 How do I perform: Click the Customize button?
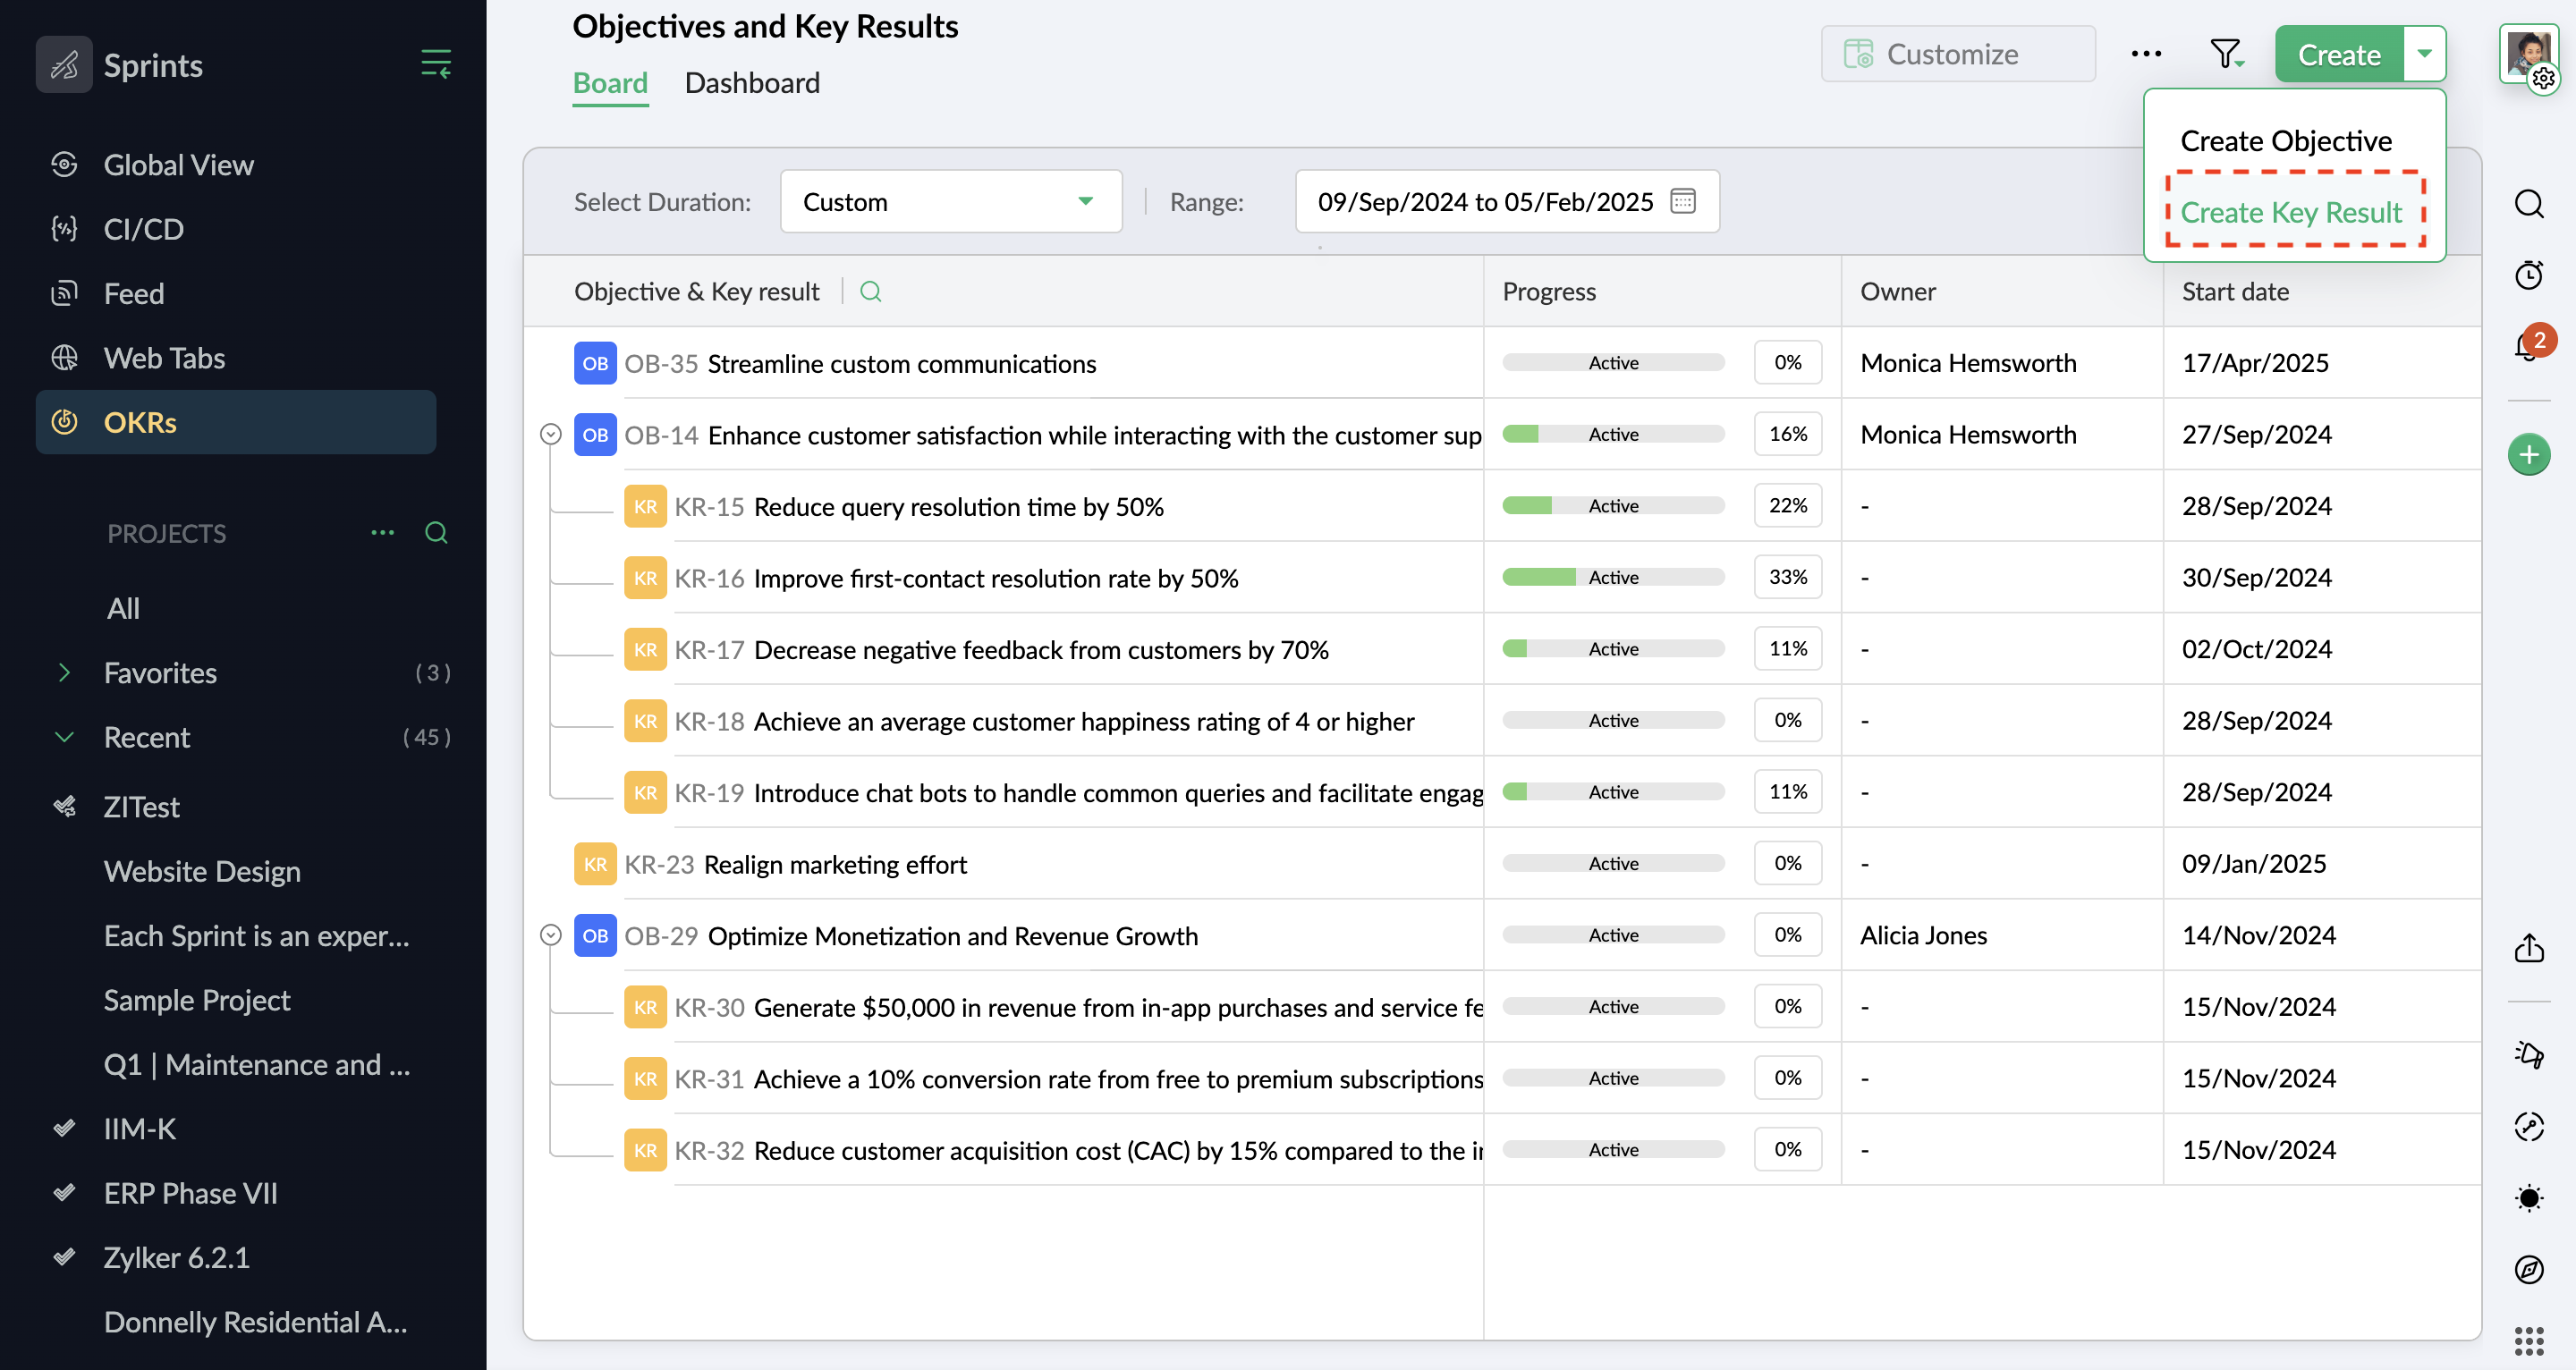[1958, 54]
